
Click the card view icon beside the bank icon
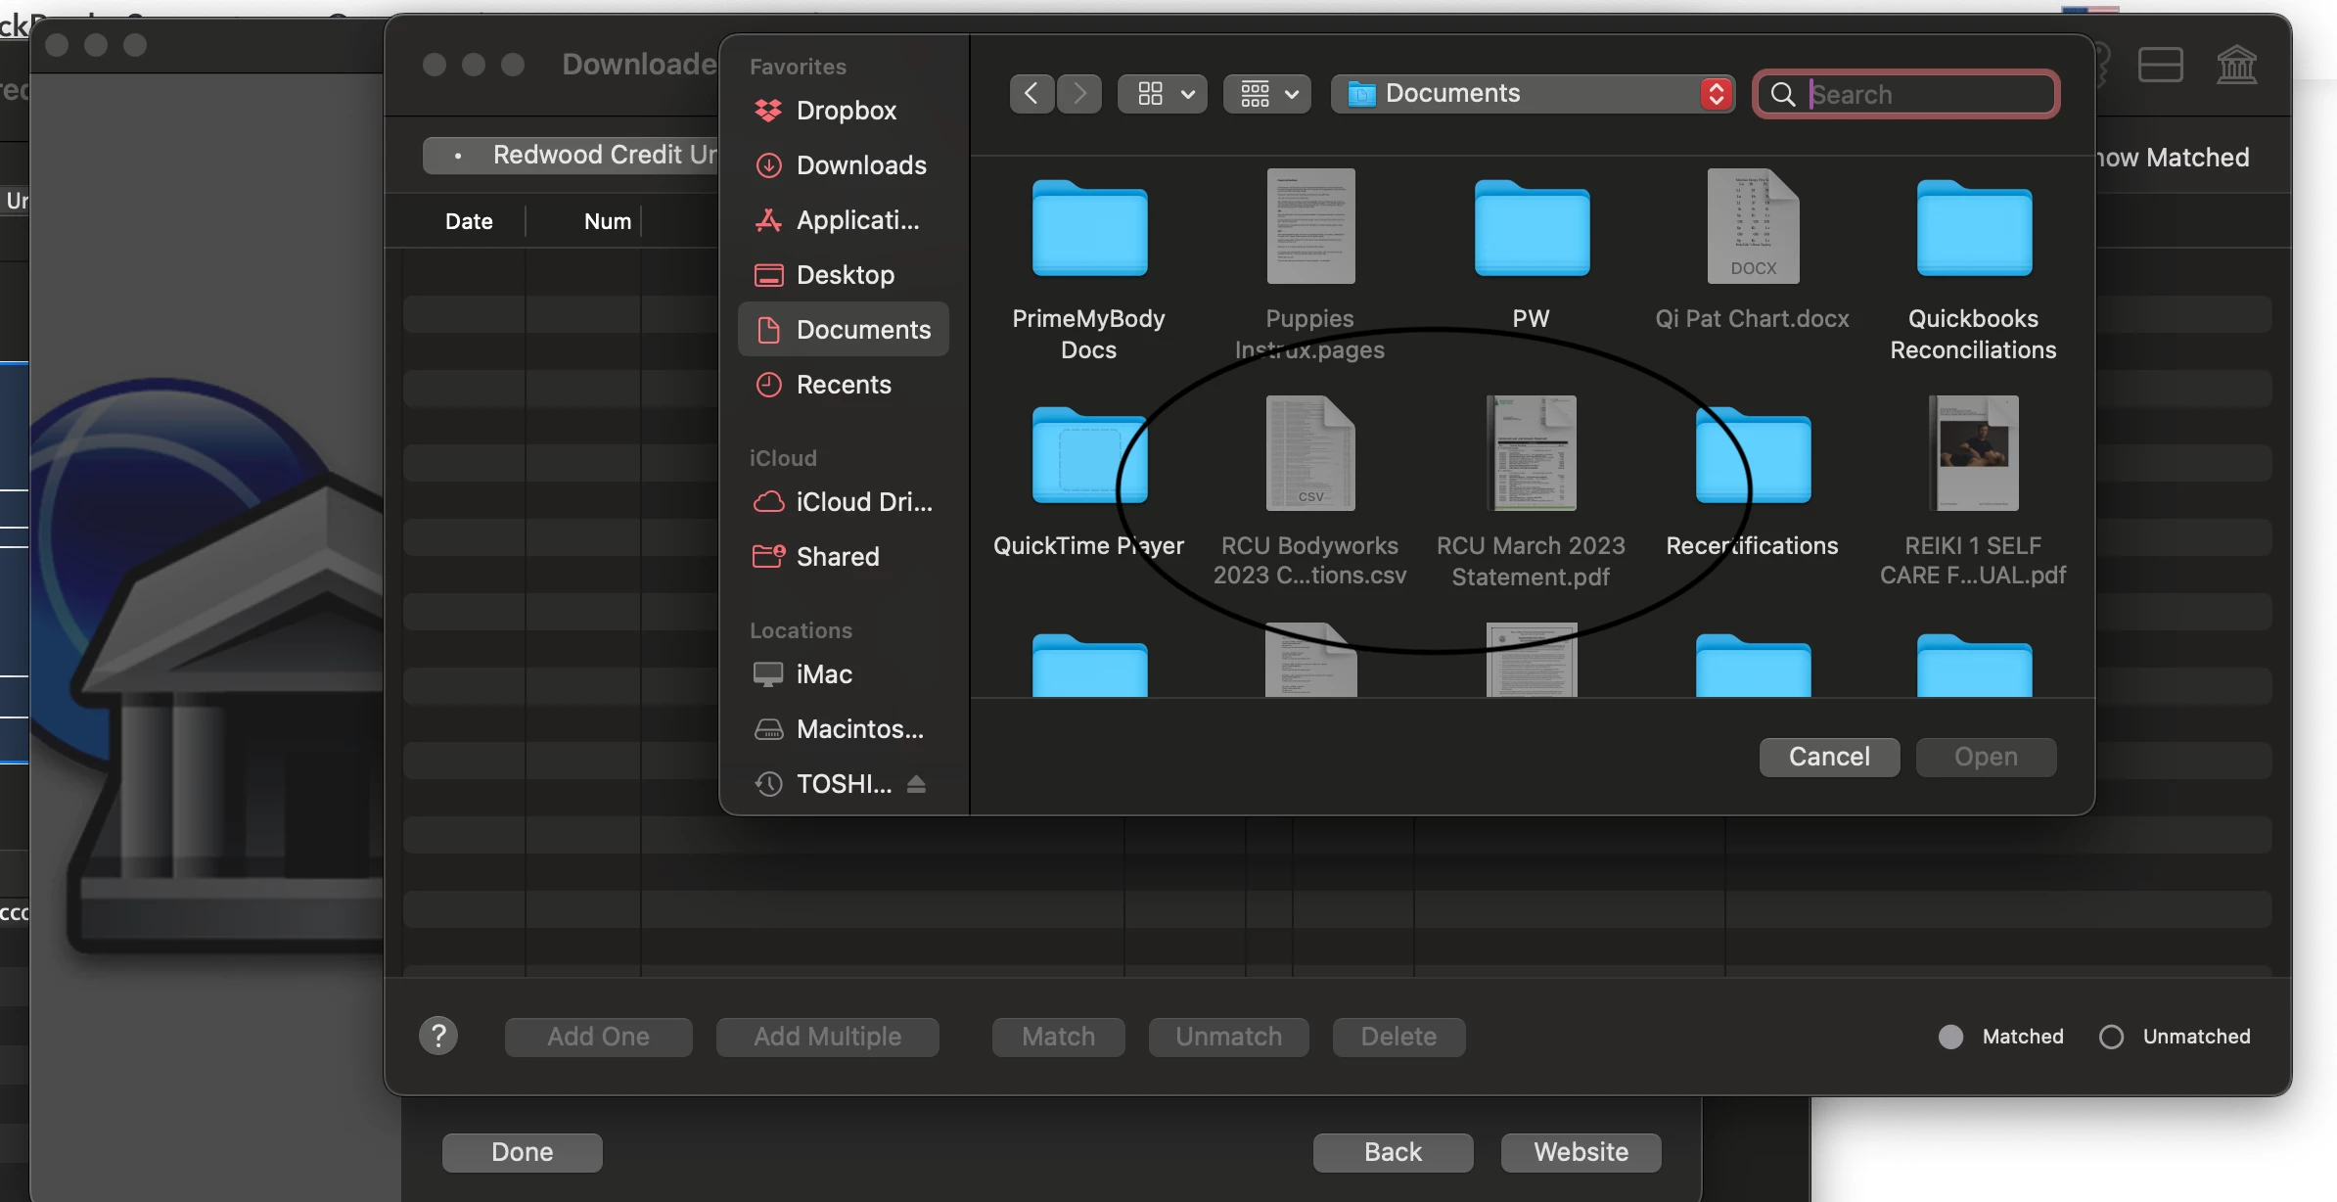2160,66
